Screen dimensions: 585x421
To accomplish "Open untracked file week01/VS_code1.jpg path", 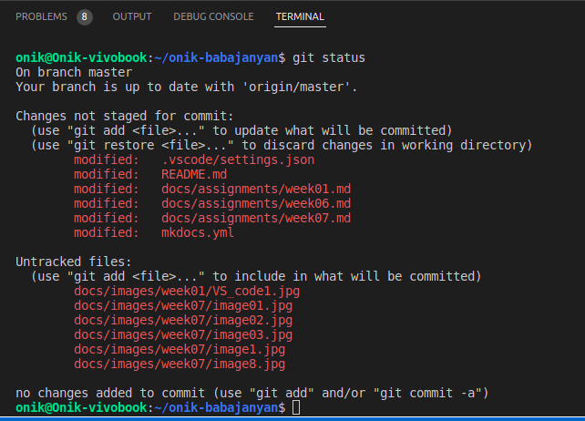I will [x=187, y=291].
